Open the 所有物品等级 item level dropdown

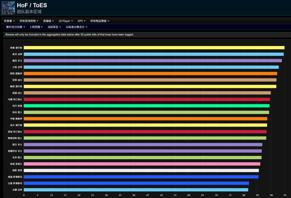(x=100, y=21)
